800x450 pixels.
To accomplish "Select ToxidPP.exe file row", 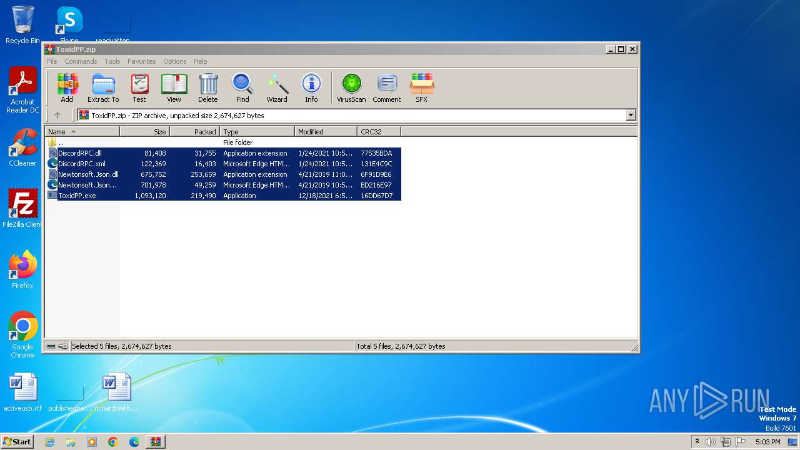I will [x=223, y=196].
